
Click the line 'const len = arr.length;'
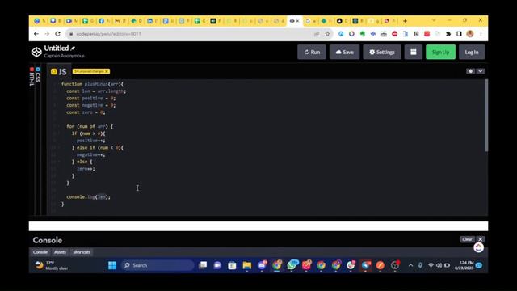[x=96, y=91]
